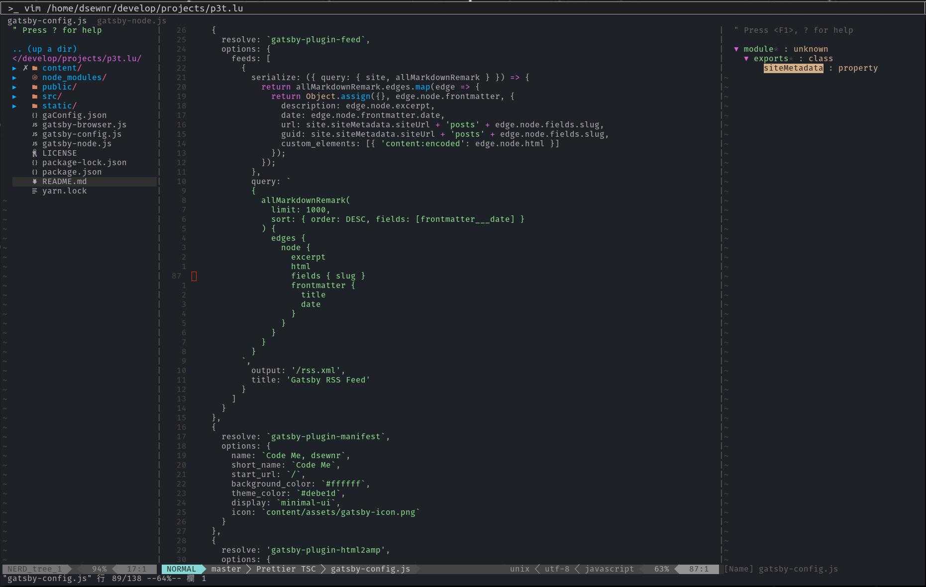
Task: Click the public folder icon
Action: click(35, 87)
